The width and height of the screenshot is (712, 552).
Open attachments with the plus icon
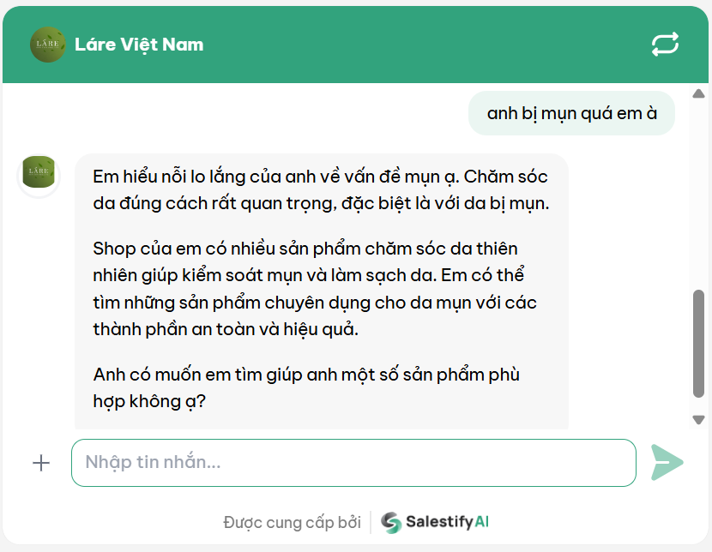click(41, 463)
